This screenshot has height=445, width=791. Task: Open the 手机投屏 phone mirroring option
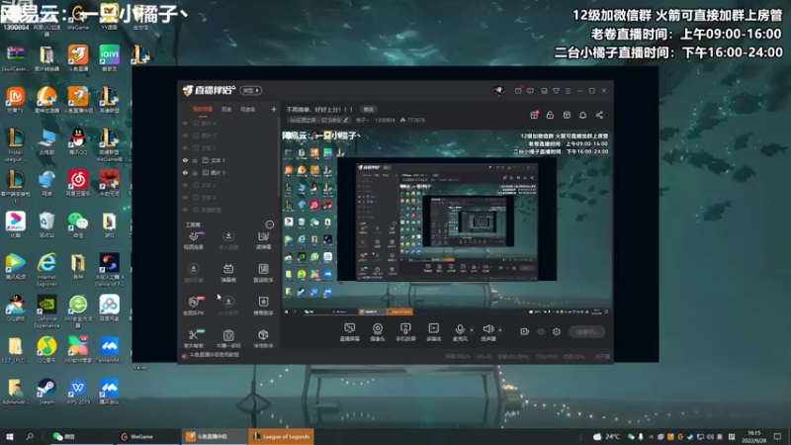tap(405, 332)
